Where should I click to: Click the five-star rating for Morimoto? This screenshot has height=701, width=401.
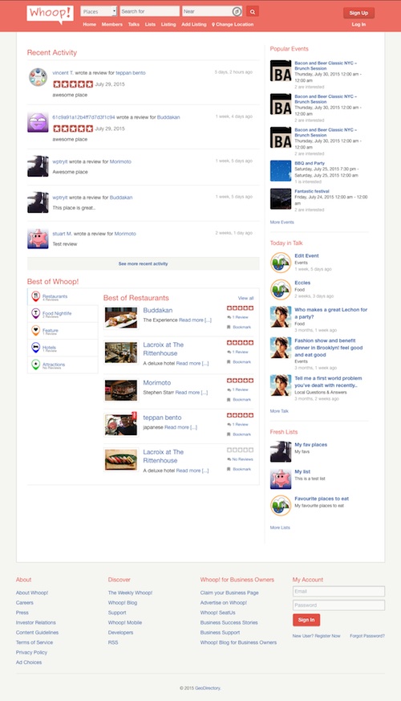pos(241,381)
